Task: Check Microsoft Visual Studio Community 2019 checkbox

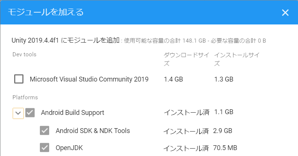Action: pos(19,79)
